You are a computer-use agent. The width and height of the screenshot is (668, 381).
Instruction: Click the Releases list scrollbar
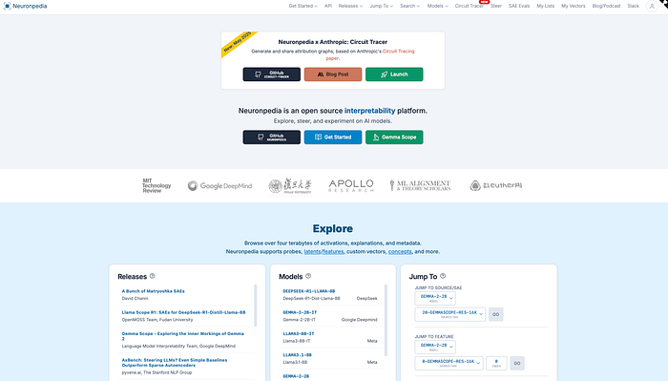coord(256,306)
